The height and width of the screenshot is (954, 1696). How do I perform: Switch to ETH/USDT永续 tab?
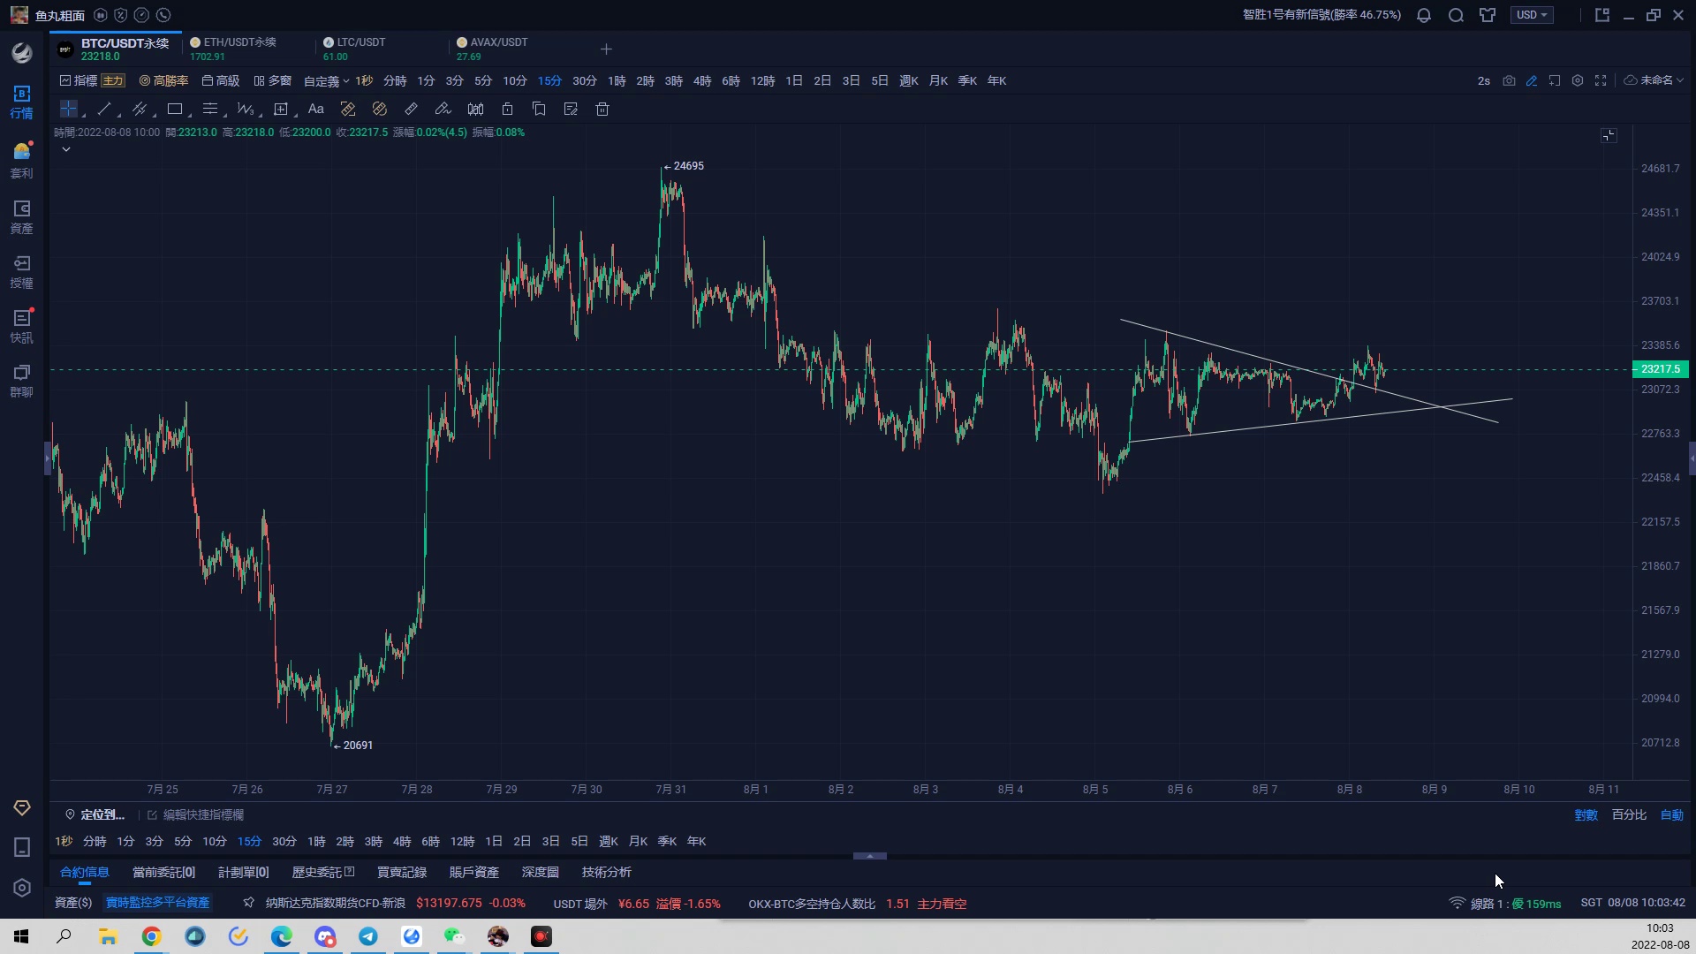238,49
